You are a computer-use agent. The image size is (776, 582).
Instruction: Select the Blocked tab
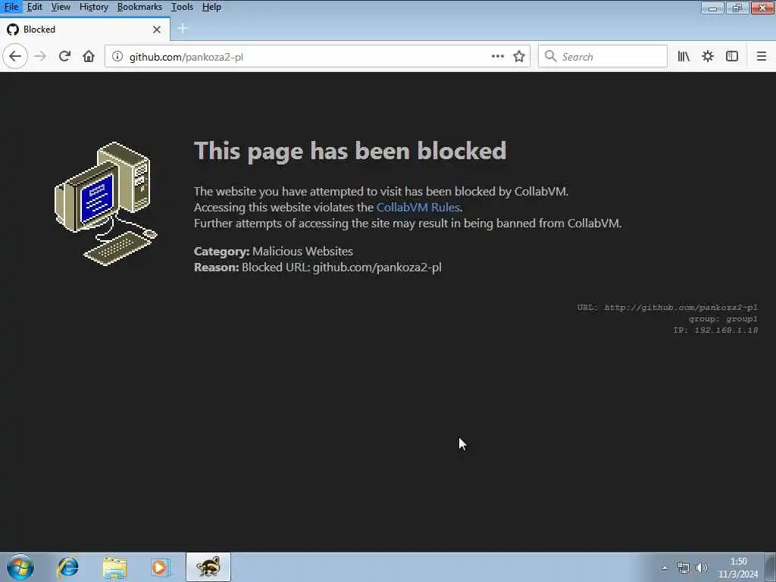[x=85, y=30]
